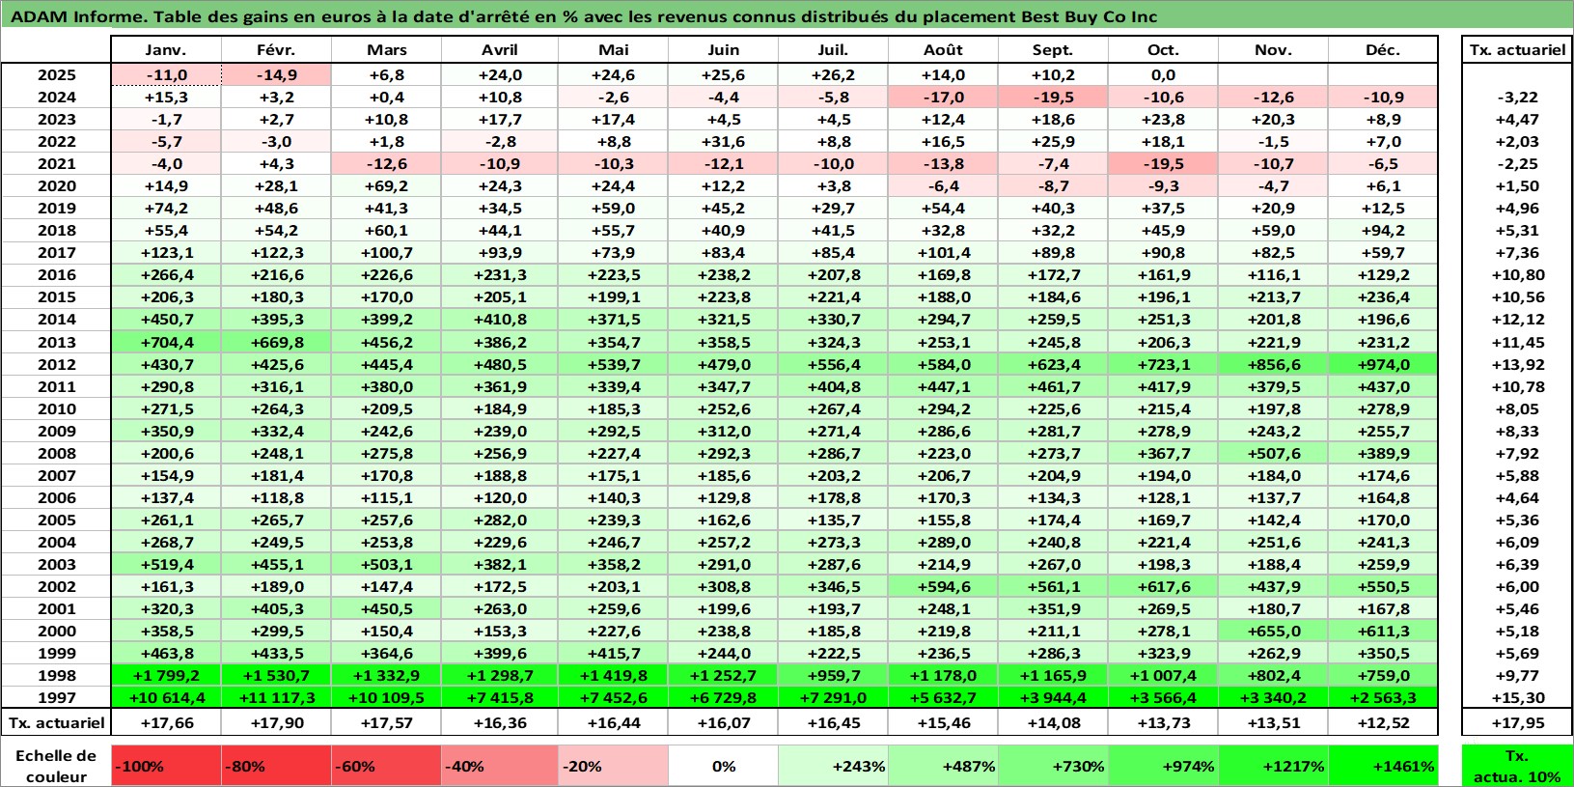This screenshot has width=1574, height=787.
Task: Click the +1217% green legend swatch
Action: tap(1273, 766)
